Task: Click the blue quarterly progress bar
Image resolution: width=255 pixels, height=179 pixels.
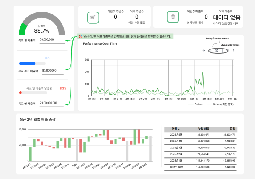Action: [28, 64]
